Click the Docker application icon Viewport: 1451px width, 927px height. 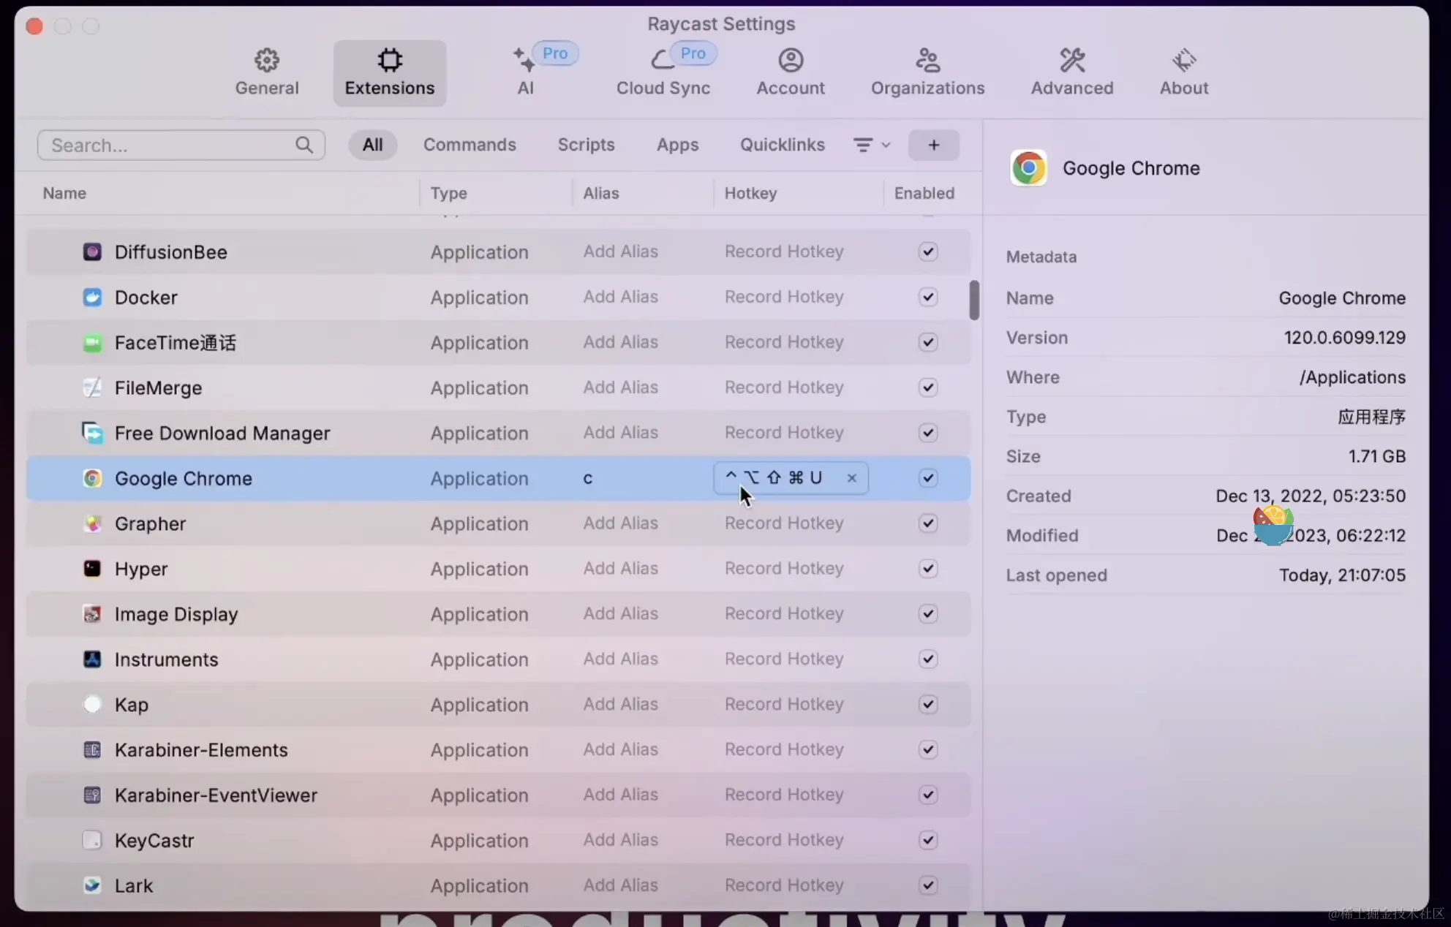(x=93, y=297)
